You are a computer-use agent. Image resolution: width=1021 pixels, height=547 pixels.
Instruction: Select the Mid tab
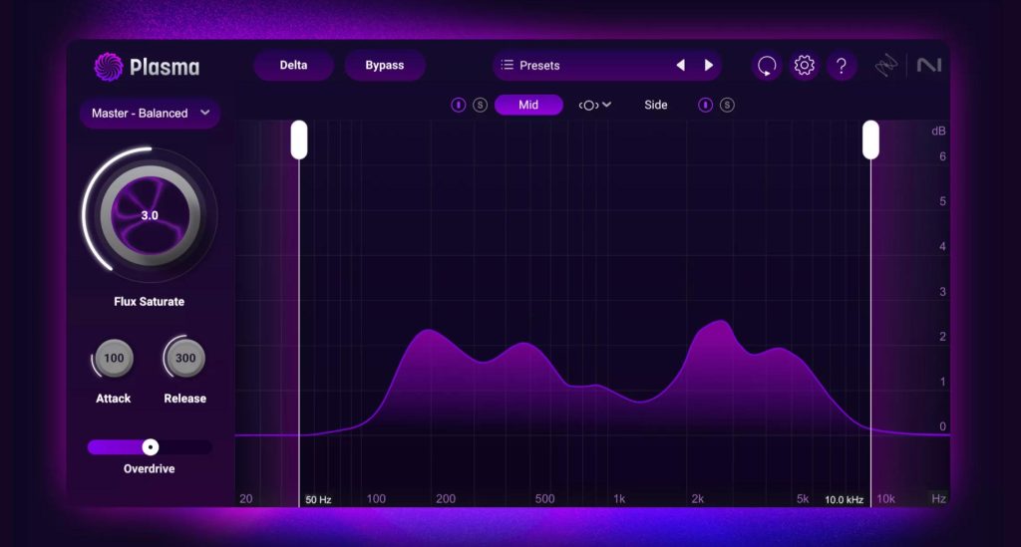click(x=528, y=105)
